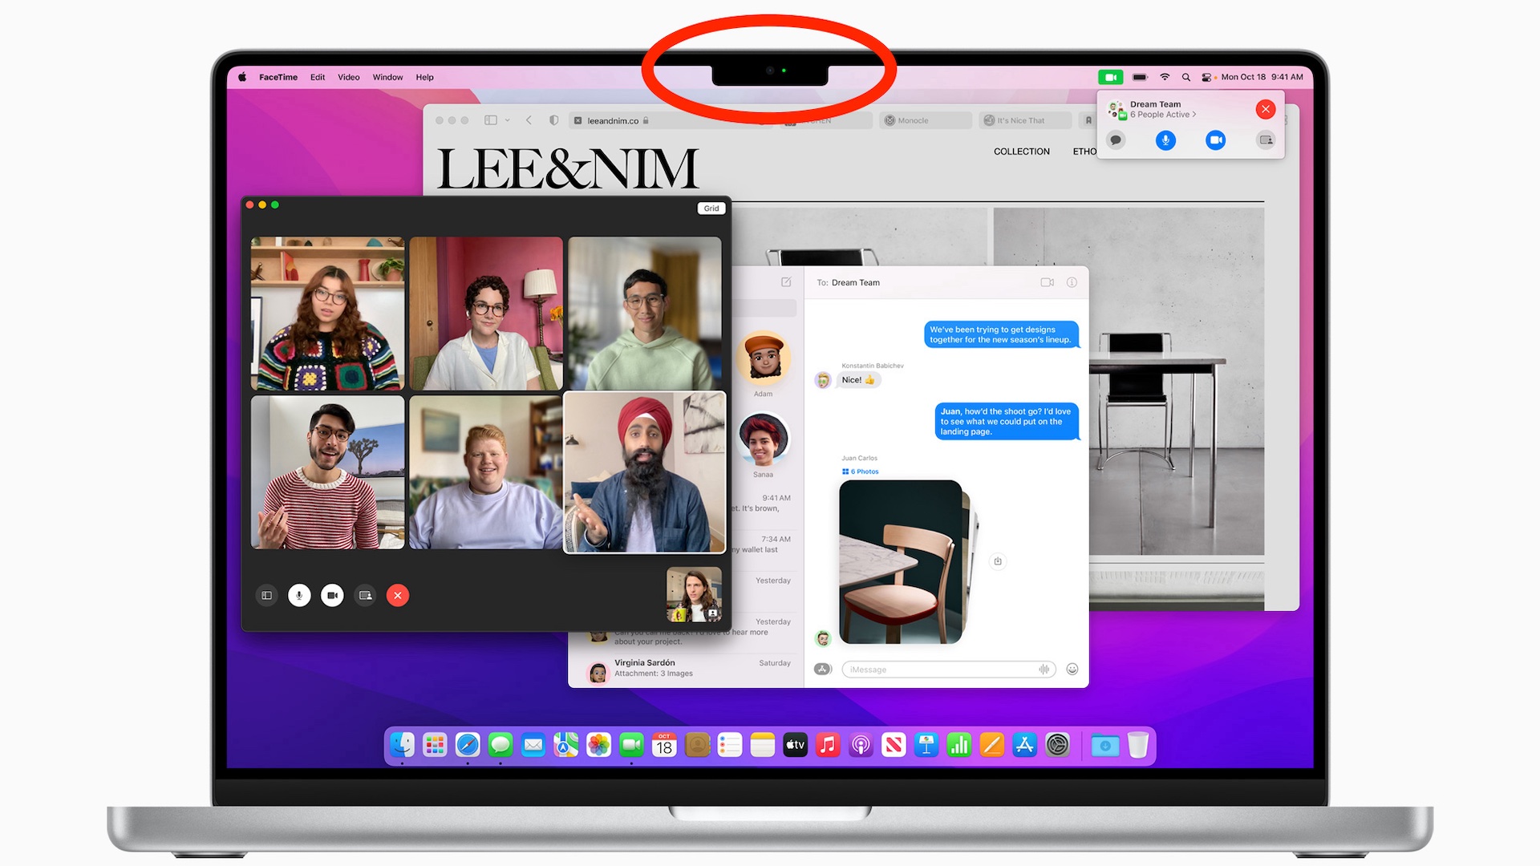Open the FaceTime Video menu

347,76
